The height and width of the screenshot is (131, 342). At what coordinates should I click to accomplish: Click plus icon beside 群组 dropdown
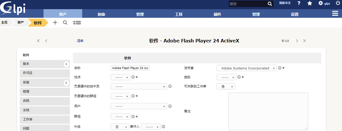(137, 116)
